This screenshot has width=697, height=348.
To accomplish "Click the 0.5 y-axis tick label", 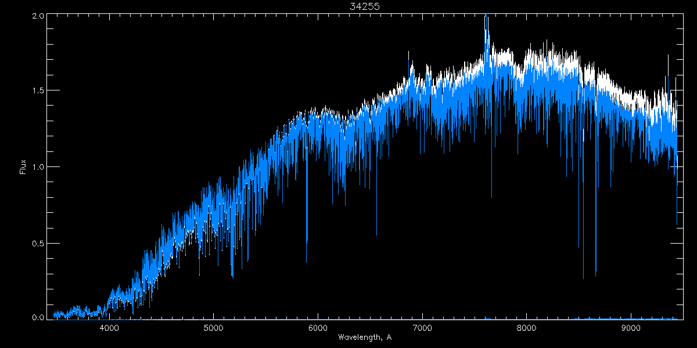I will pos(38,243).
